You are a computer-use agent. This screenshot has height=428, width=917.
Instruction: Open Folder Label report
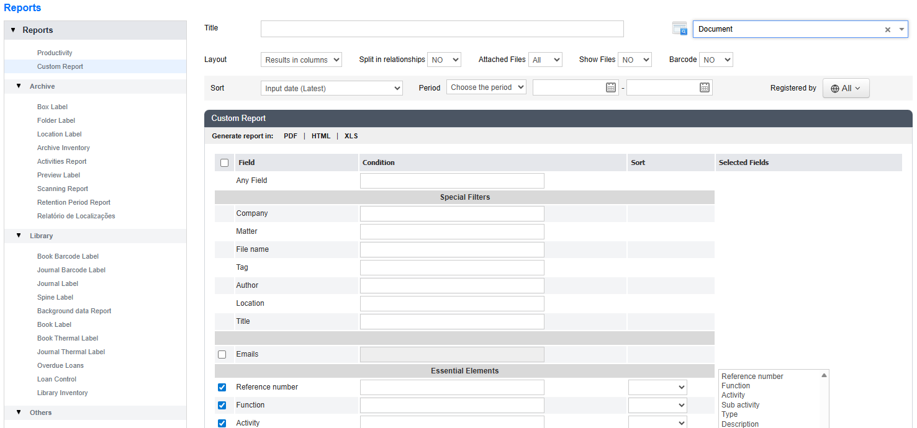(56, 120)
